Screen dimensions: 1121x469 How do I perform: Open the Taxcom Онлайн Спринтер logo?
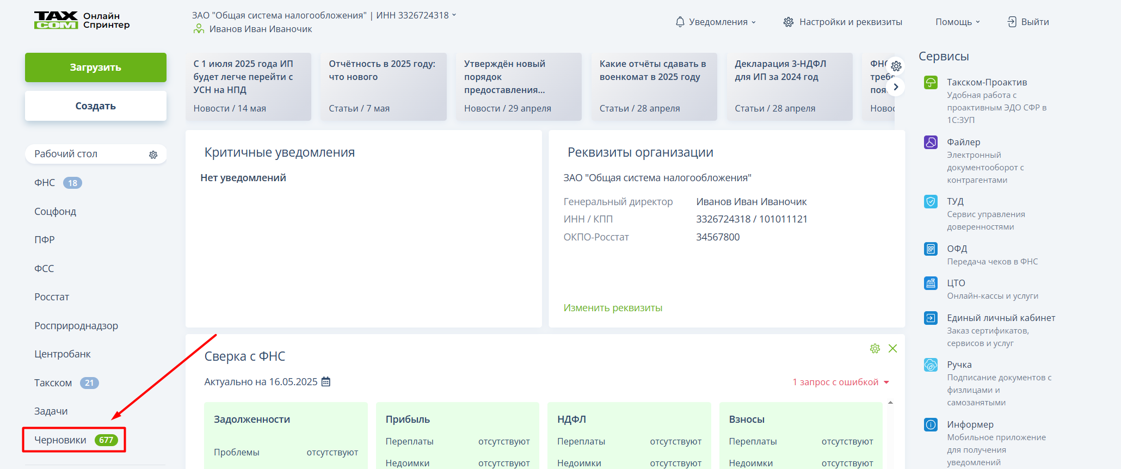[x=82, y=20]
